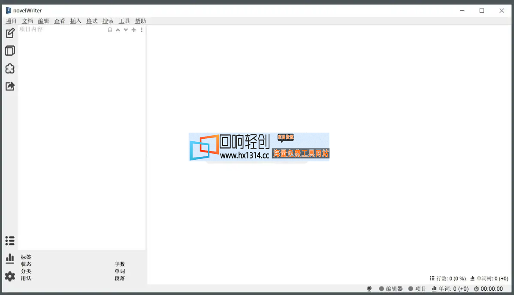Click the 字数 label in details panel

pyautogui.click(x=120, y=264)
